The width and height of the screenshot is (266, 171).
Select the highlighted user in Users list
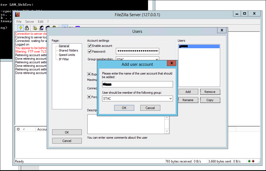(x=199, y=46)
